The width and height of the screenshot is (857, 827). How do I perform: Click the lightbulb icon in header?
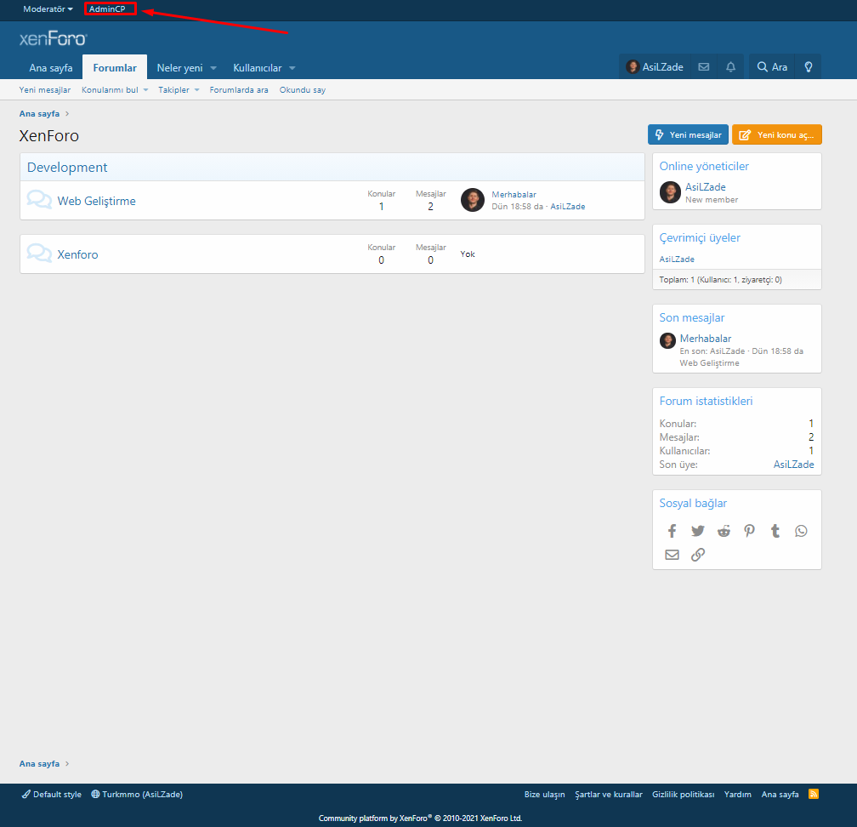coord(809,66)
